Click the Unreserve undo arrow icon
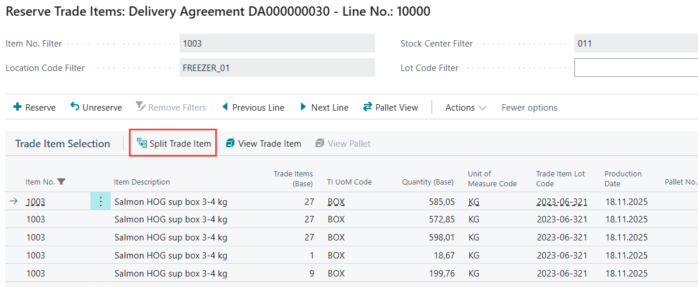Screen dimensions: 698x287 [75, 107]
